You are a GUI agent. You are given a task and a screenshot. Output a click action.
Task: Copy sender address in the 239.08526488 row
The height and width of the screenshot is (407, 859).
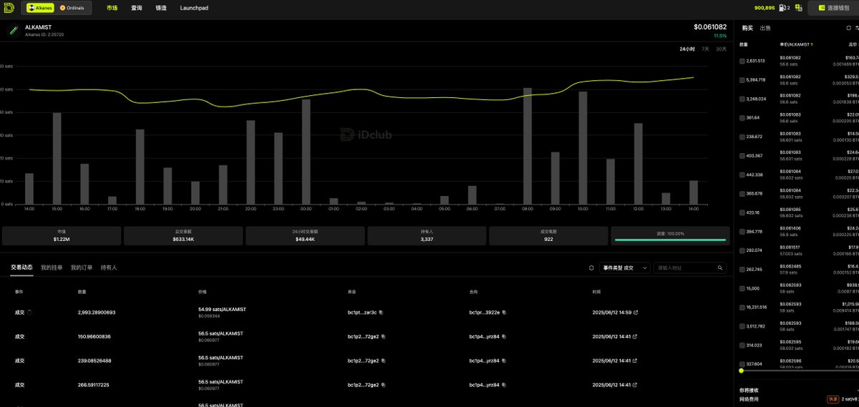(384, 361)
